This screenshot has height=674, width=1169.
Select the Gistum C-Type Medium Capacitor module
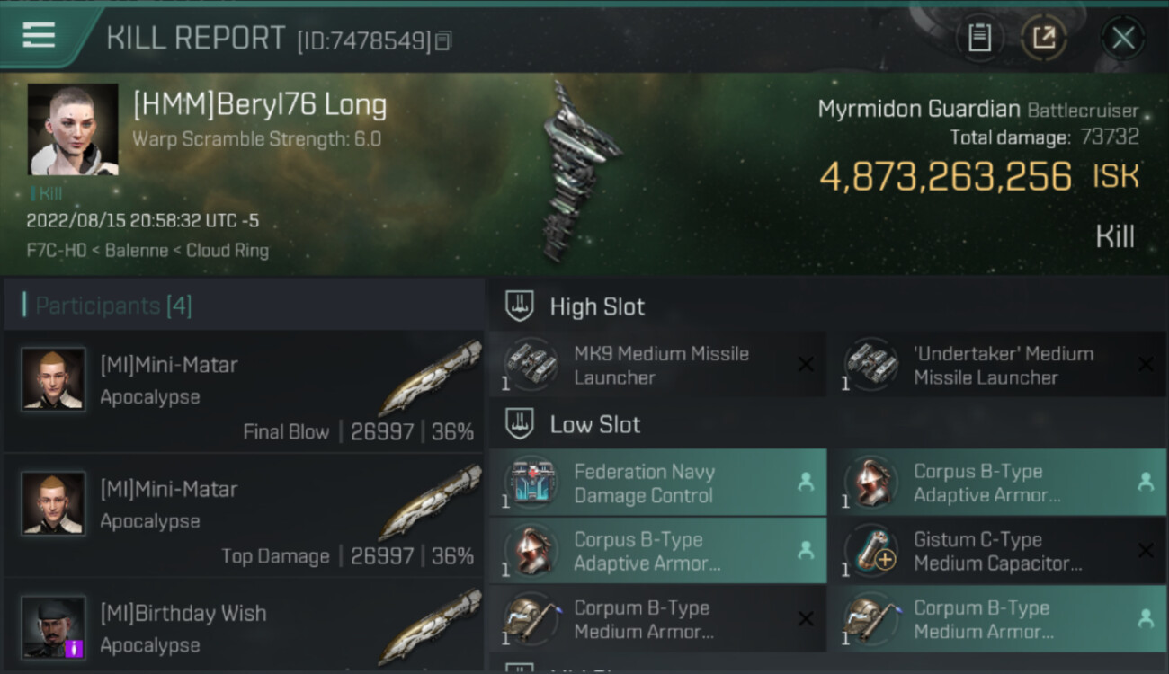click(x=996, y=552)
